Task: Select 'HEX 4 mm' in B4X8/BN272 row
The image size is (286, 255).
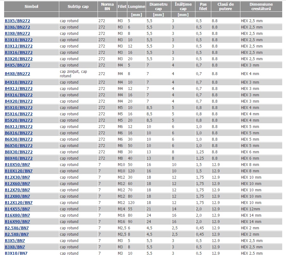Action: click(x=250, y=74)
